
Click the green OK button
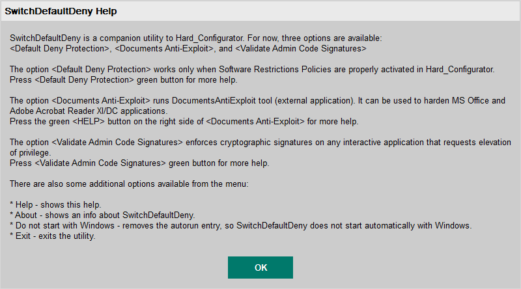260,268
